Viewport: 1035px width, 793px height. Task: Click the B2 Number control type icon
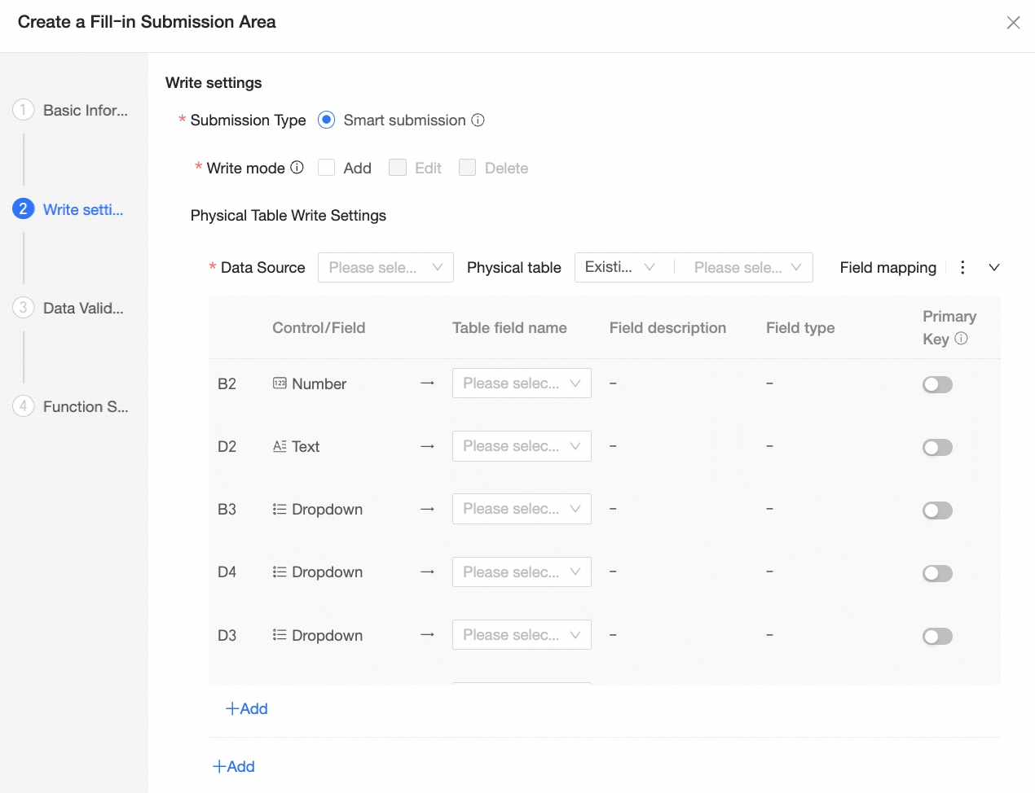click(280, 383)
